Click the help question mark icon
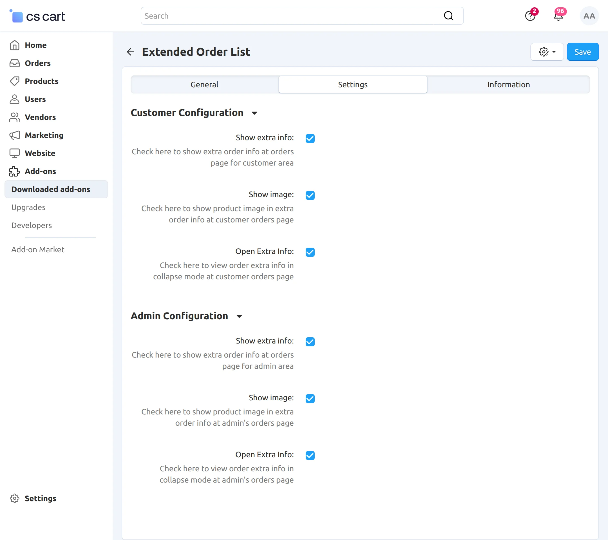This screenshot has width=608, height=540. tap(530, 16)
